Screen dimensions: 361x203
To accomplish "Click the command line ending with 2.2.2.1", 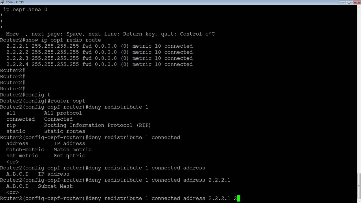I will [x=115, y=180].
